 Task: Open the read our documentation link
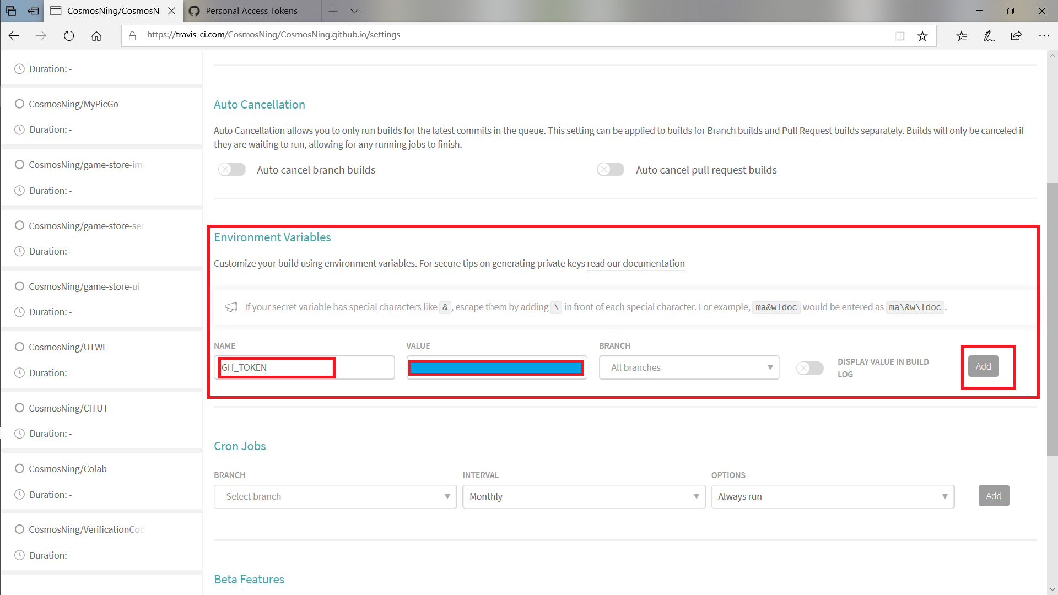tap(635, 263)
